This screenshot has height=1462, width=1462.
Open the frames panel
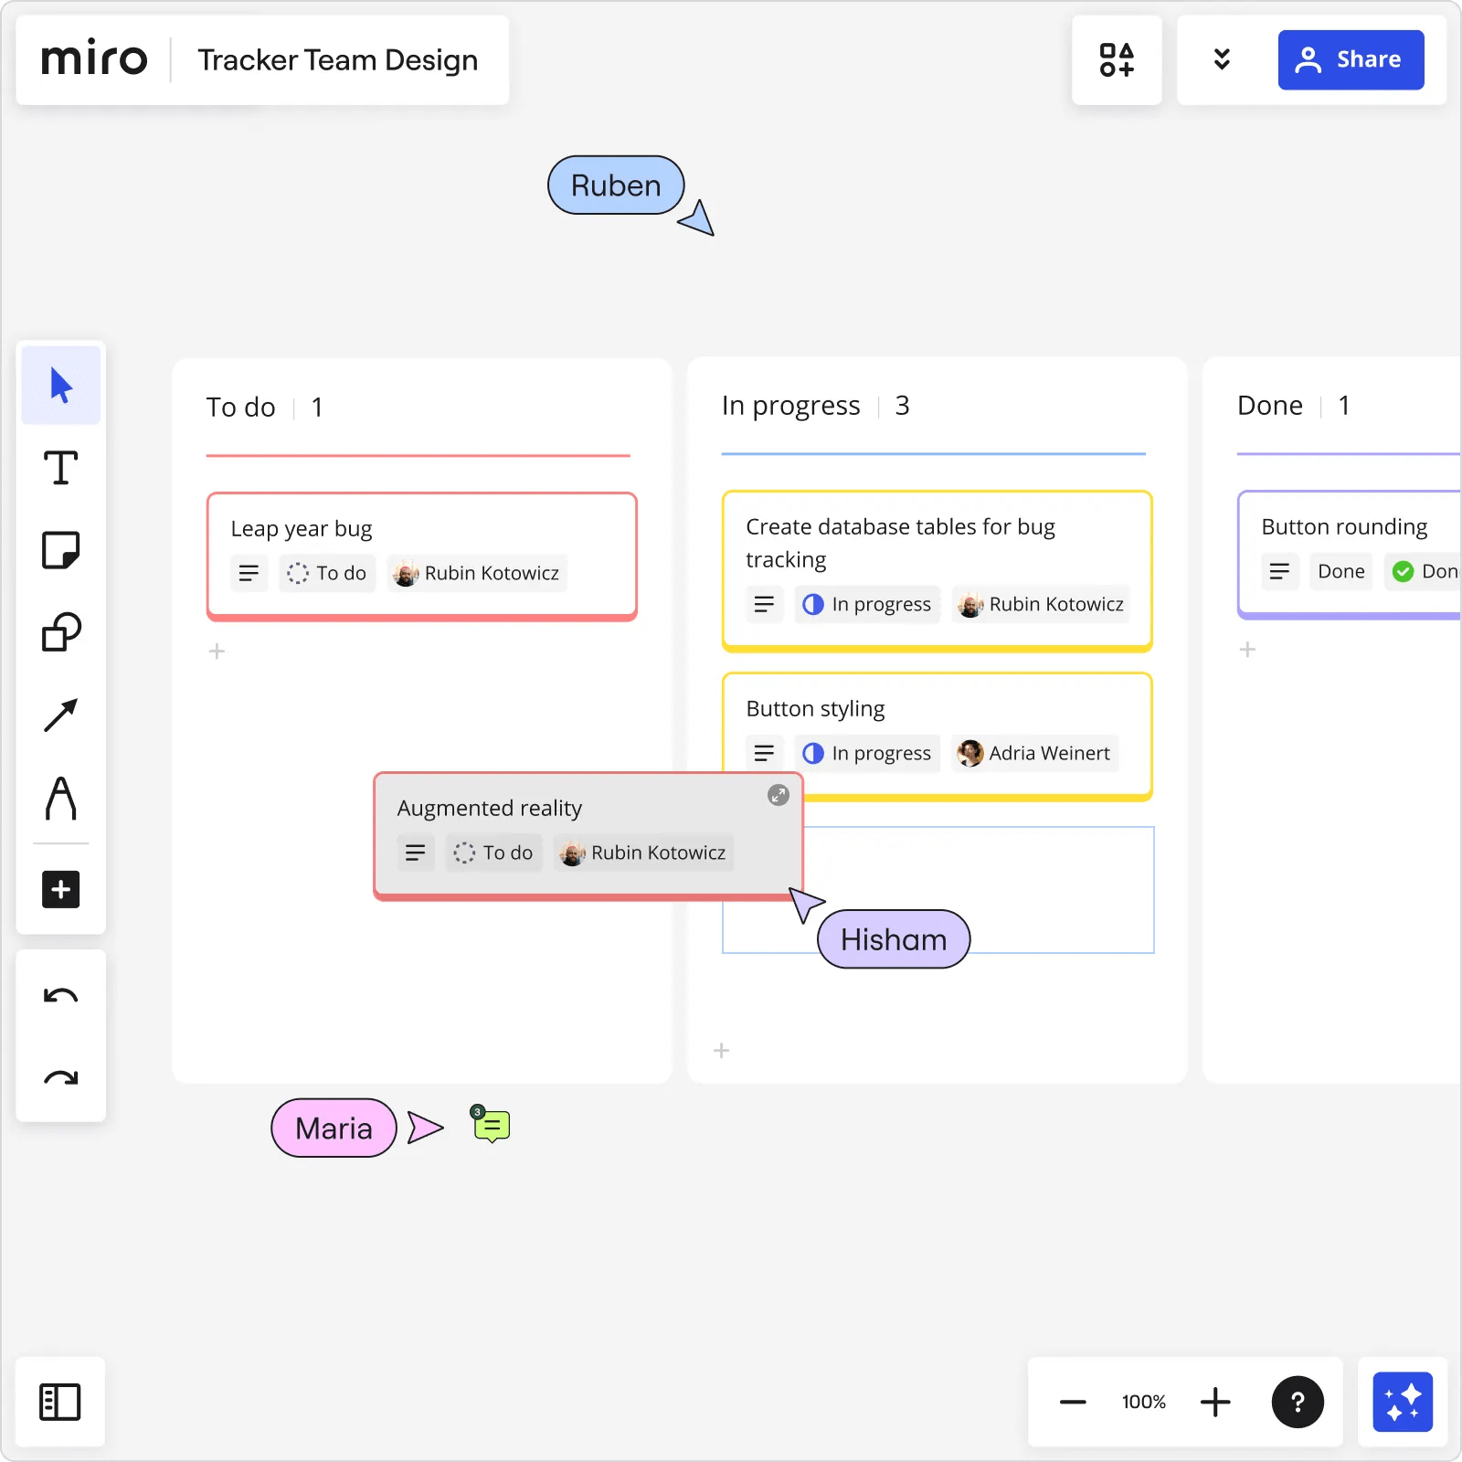pyautogui.click(x=60, y=1402)
